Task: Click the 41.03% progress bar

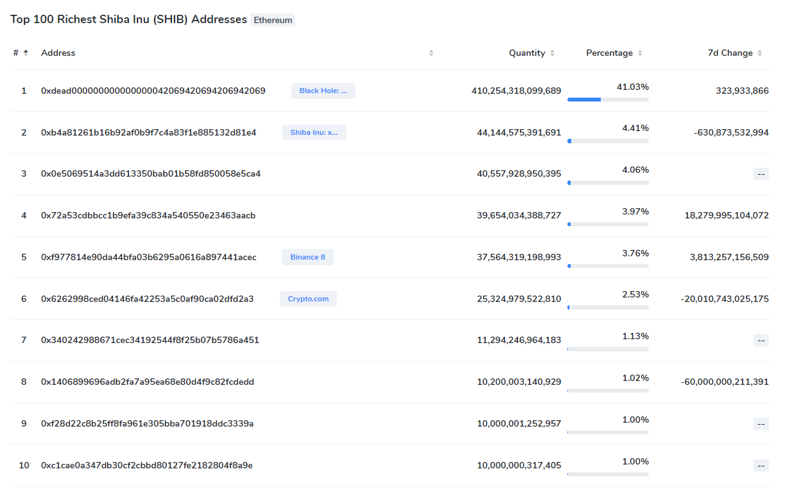Action: (x=608, y=100)
